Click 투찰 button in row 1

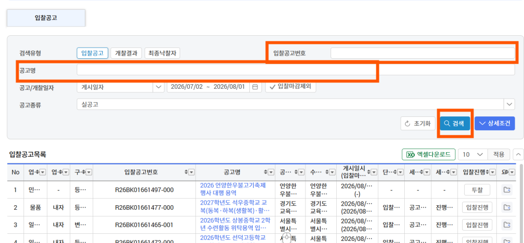pos(477,190)
